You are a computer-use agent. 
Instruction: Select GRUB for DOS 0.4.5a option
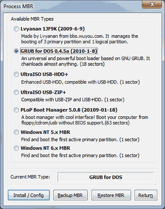point(16,51)
